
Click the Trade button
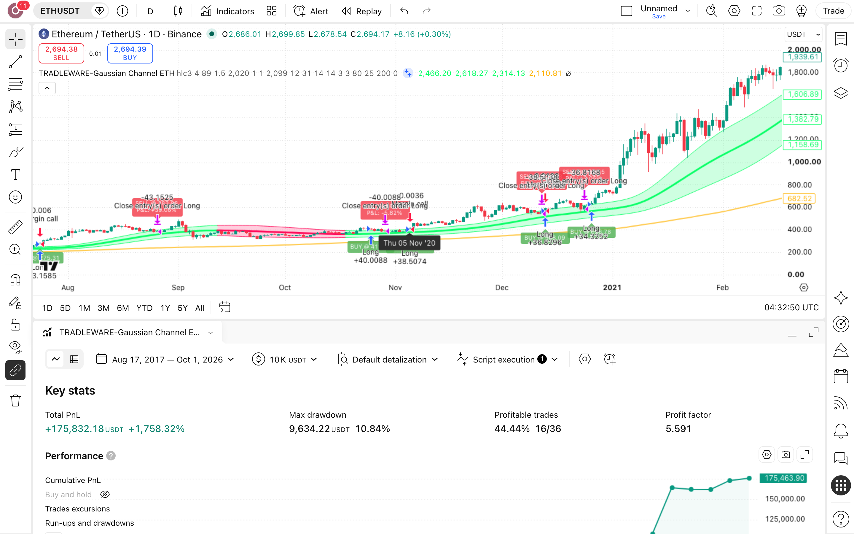pos(833,11)
